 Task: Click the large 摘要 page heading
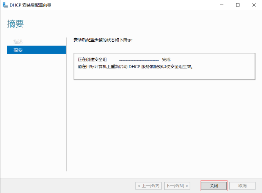[16, 24]
